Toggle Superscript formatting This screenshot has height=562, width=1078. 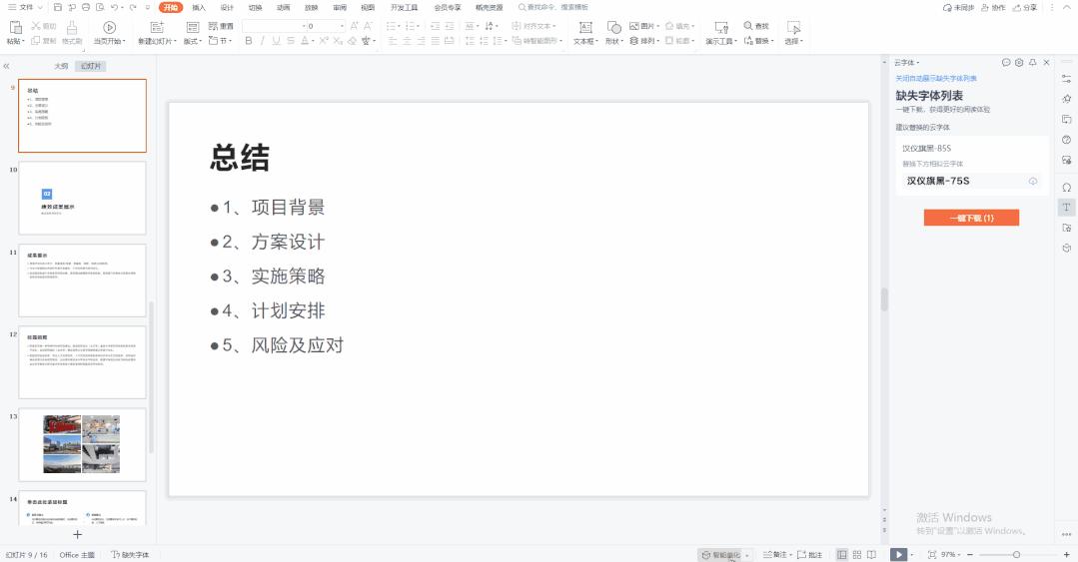pos(323,41)
